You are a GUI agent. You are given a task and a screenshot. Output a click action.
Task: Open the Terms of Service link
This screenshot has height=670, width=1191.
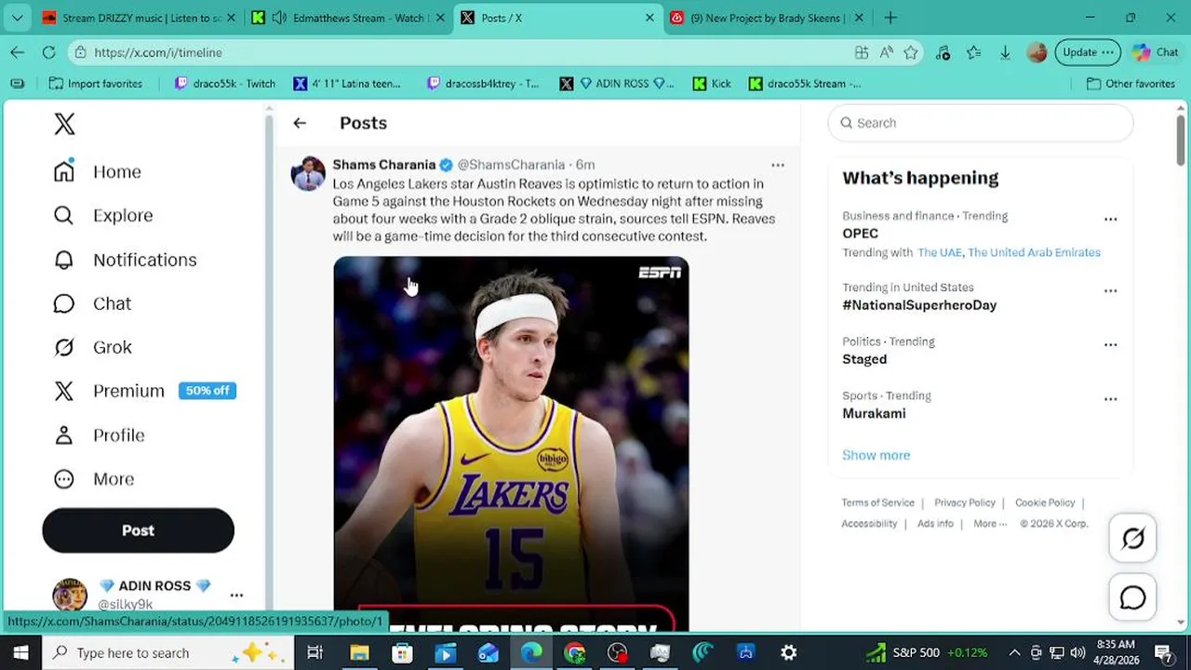(877, 502)
